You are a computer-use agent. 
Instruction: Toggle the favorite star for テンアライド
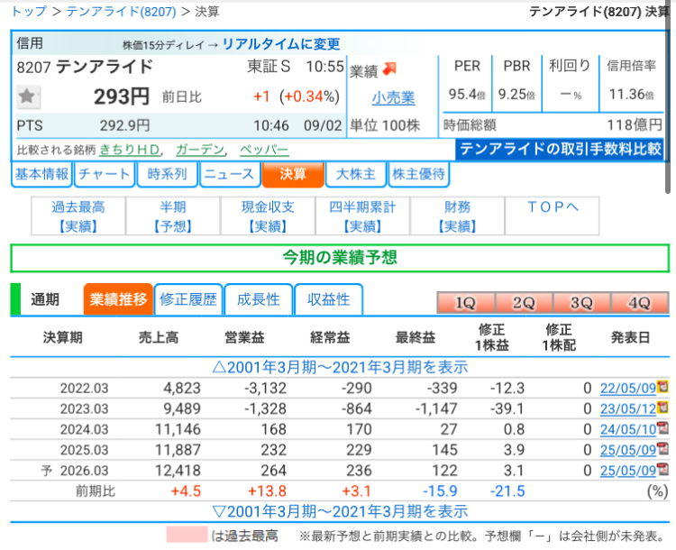[x=29, y=96]
